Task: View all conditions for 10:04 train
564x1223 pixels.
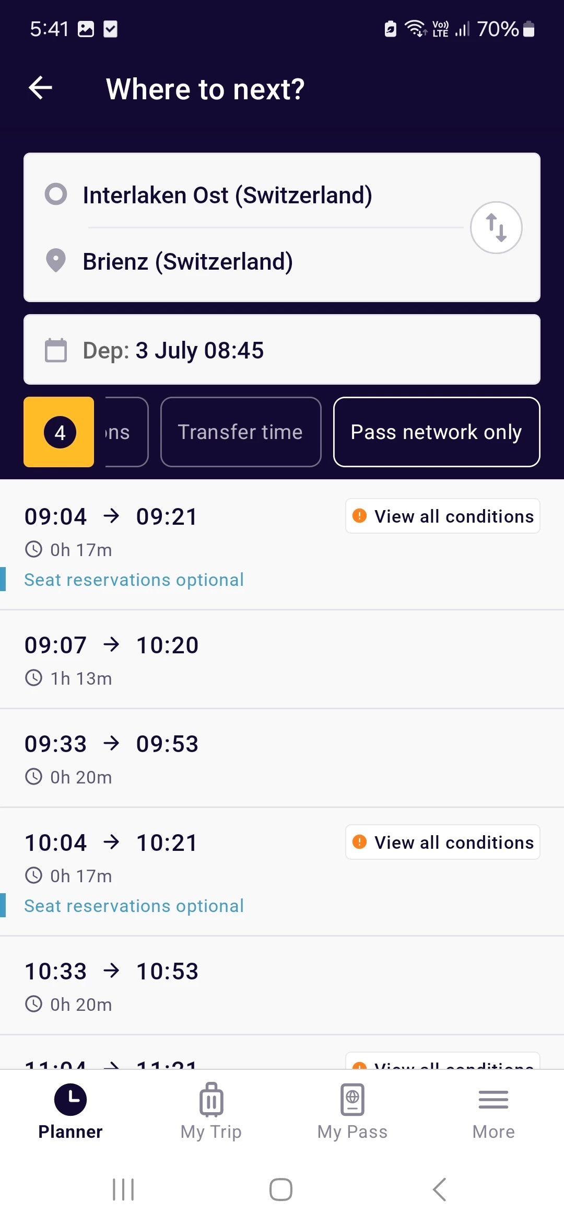Action: coord(442,843)
